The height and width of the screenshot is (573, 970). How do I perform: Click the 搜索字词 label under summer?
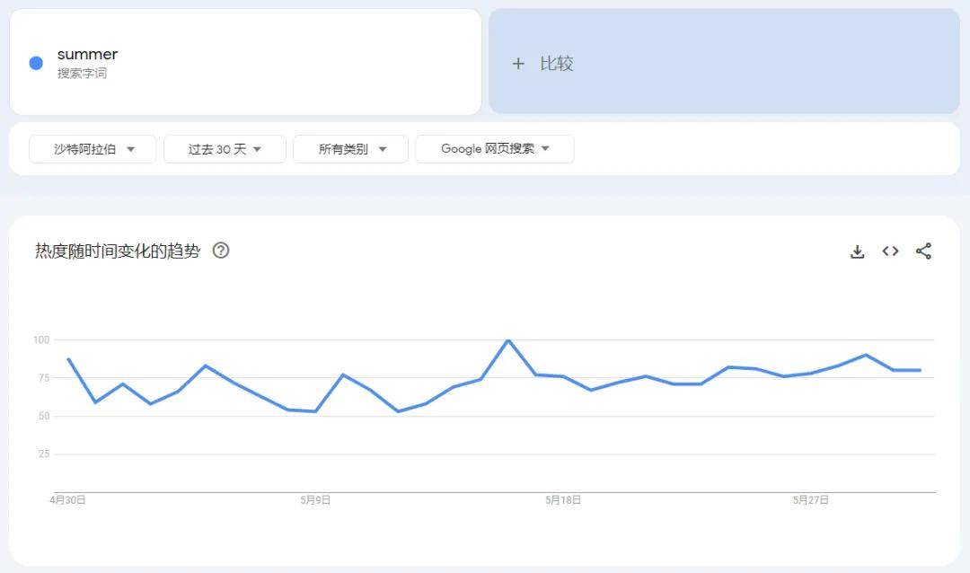[x=83, y=73]
